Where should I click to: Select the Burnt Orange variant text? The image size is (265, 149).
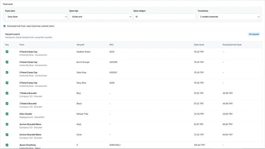[83, 62]
